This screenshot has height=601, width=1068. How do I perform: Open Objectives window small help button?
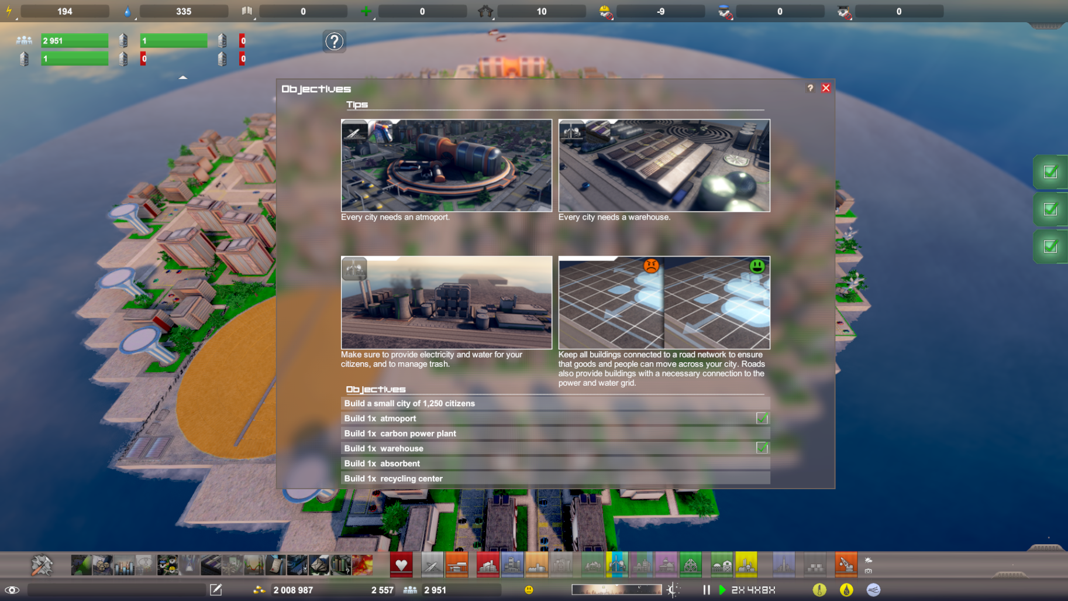[810, 88]
